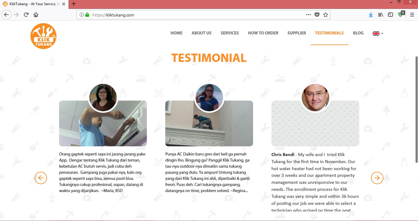Open the ABOUT US link
The height and width of the screenshot is (221, 418).
[x=201, y=33]
